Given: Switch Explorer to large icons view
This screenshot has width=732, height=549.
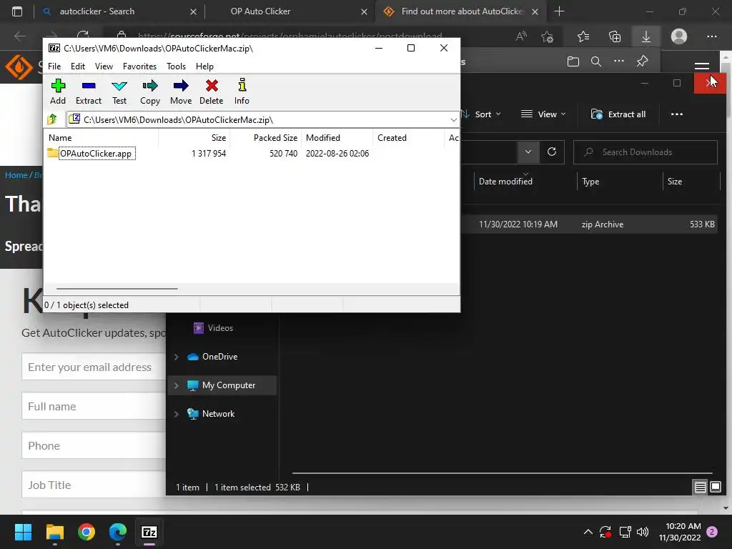Looking at the screenshot, I should pos(715,488).
